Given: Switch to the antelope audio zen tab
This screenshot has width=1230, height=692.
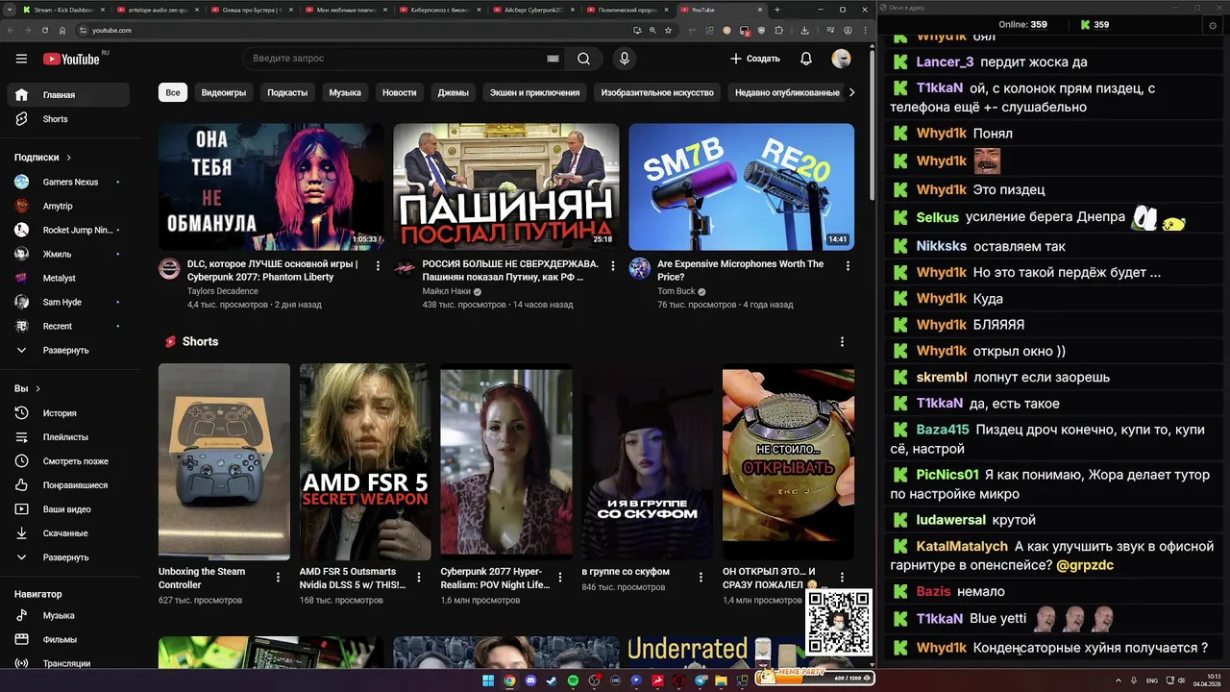Looking at the screenshot, I should click(158, 10).
